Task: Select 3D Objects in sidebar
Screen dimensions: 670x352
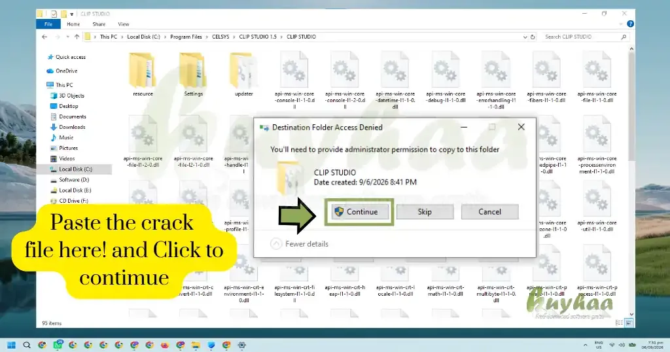Action: 67,96
